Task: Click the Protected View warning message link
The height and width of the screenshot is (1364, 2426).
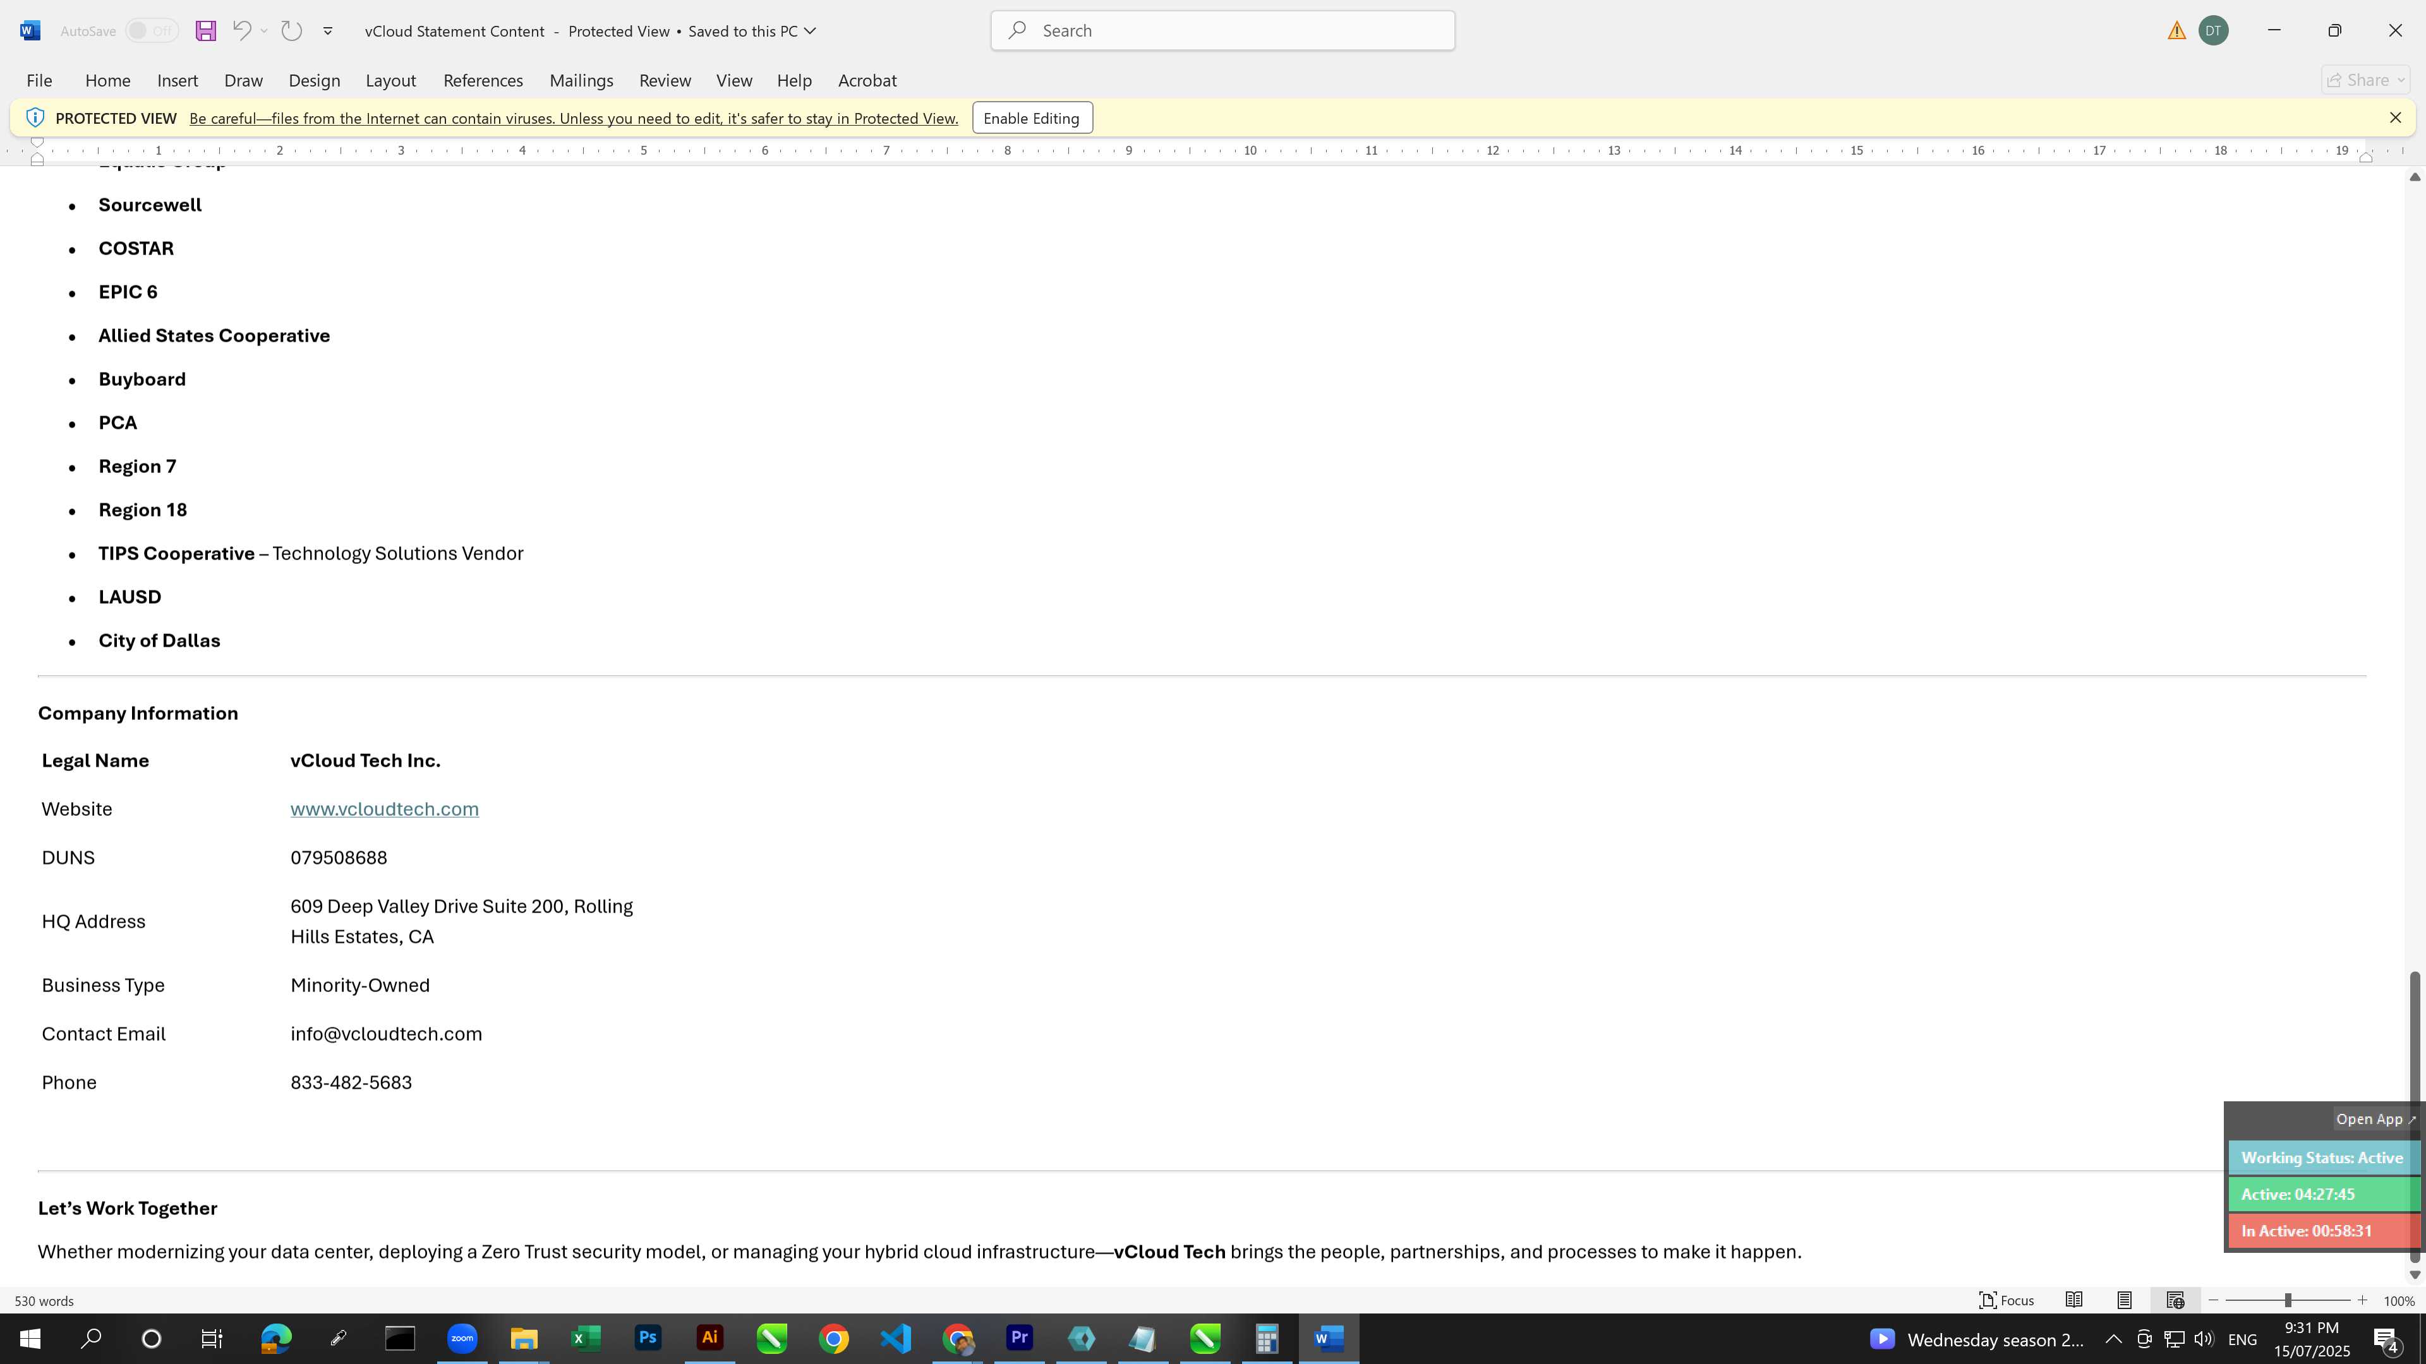Action: click(574, 119)
